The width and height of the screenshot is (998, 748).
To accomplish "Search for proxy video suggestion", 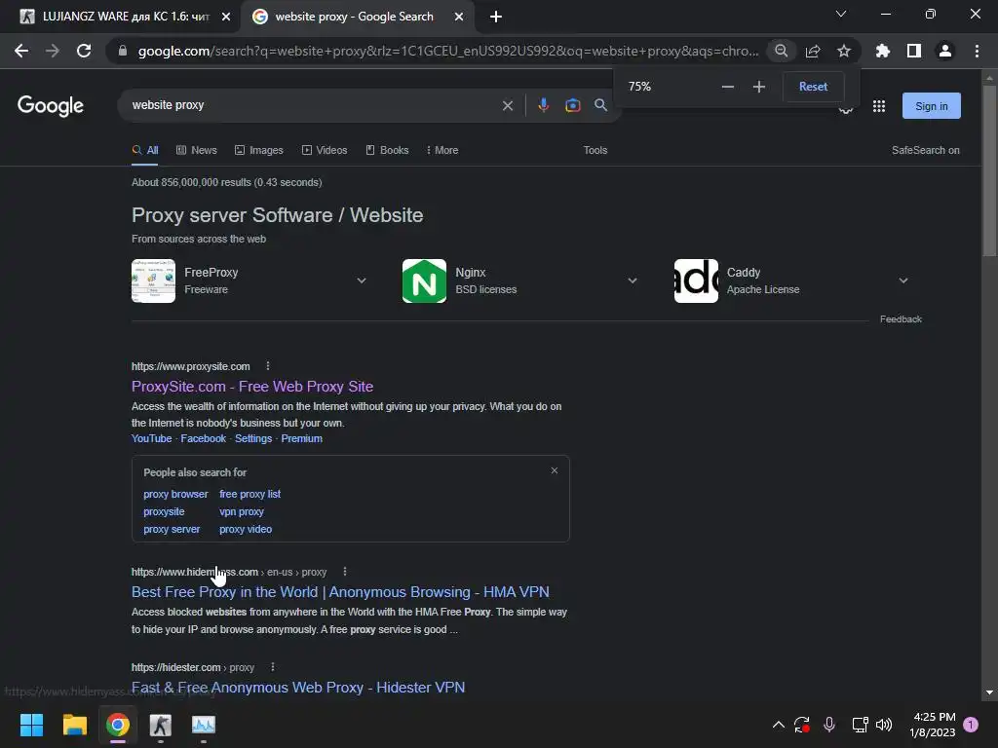I will (x=246, y=529).
